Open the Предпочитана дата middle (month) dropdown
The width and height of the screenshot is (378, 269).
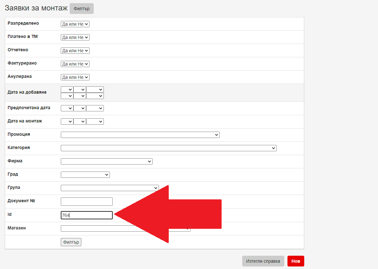(x=80, y=108)
